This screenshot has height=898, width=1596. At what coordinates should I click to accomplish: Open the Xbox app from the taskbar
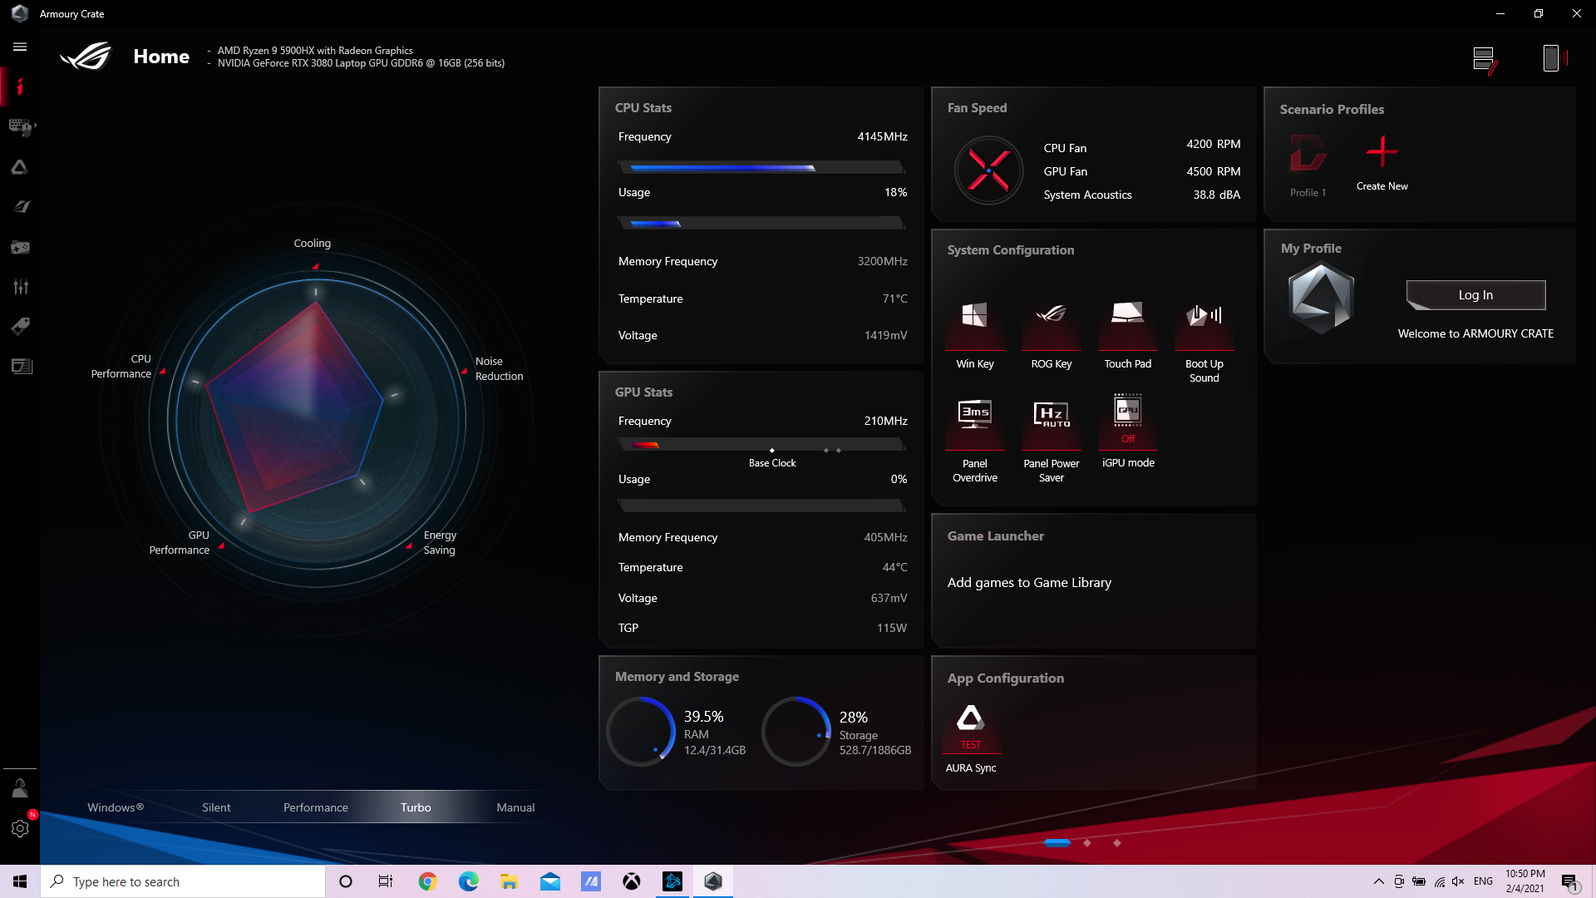632,881
